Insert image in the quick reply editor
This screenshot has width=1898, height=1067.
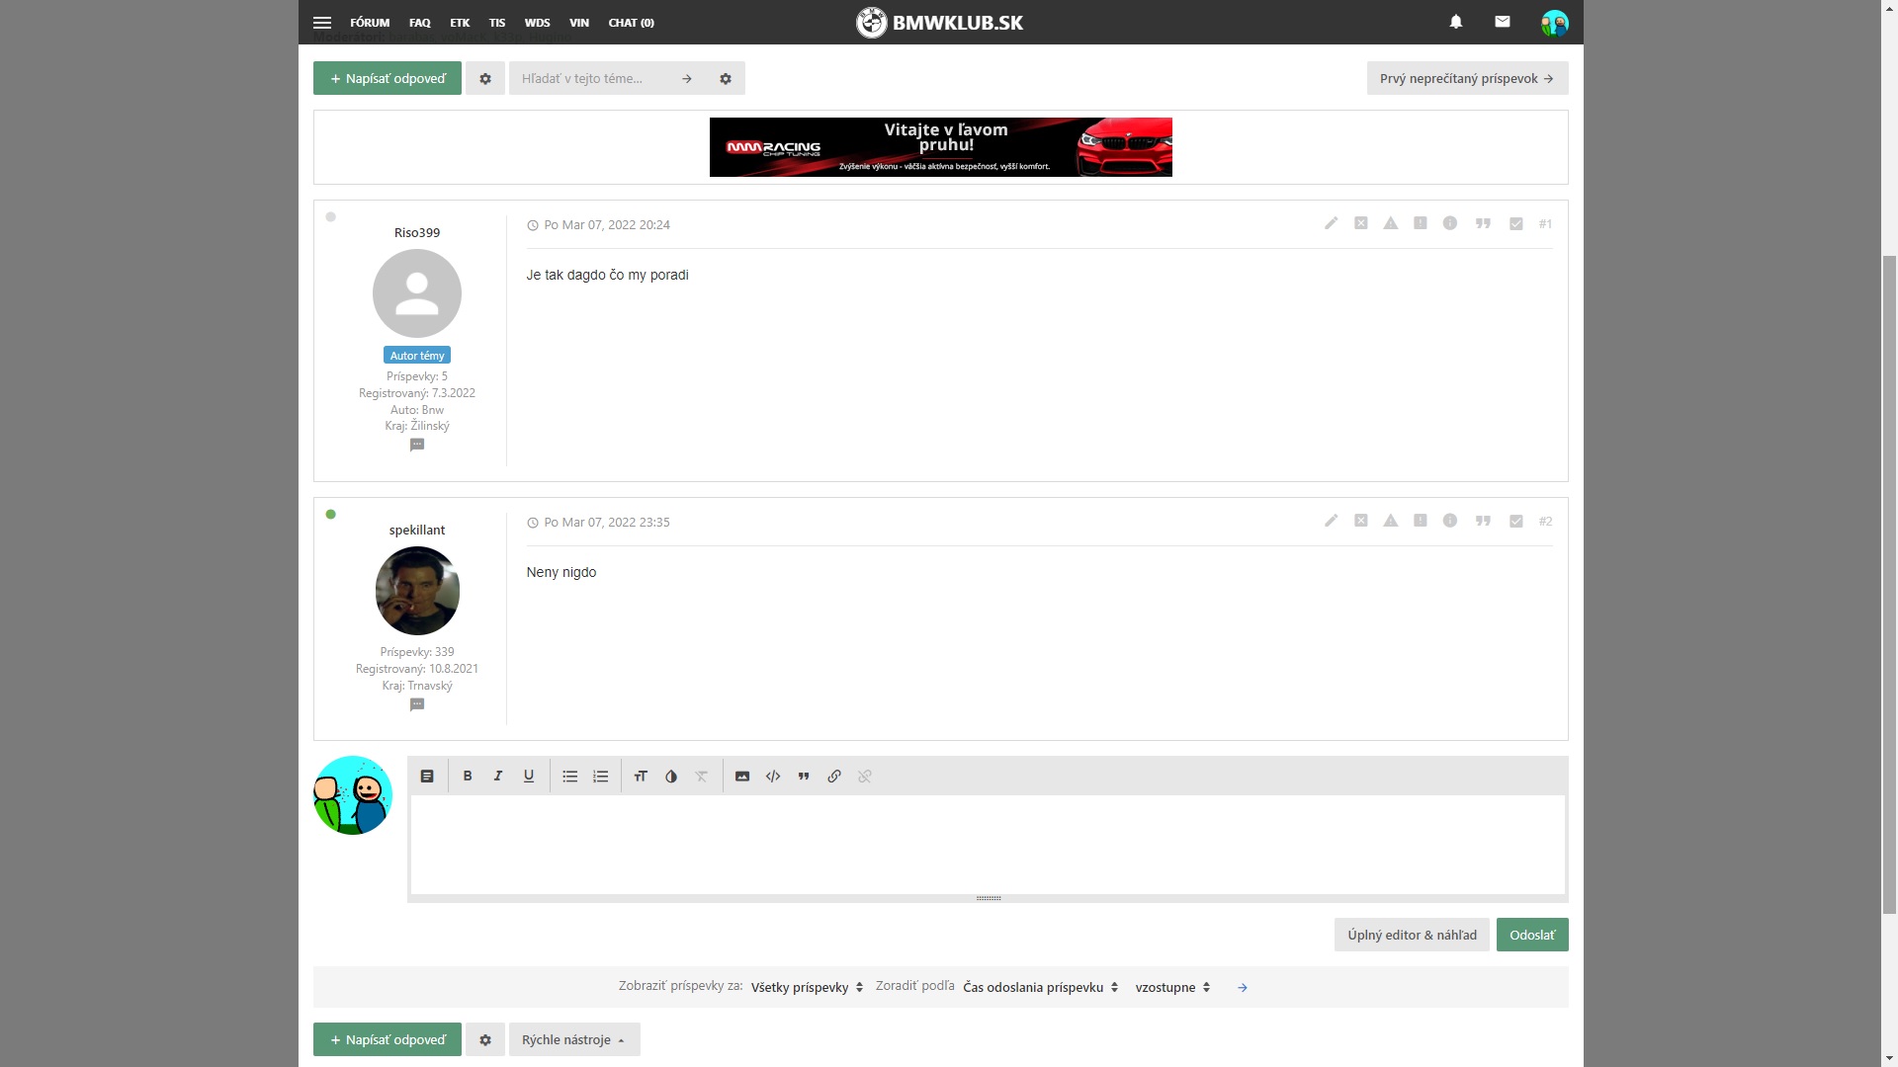(x=742, y=777)
